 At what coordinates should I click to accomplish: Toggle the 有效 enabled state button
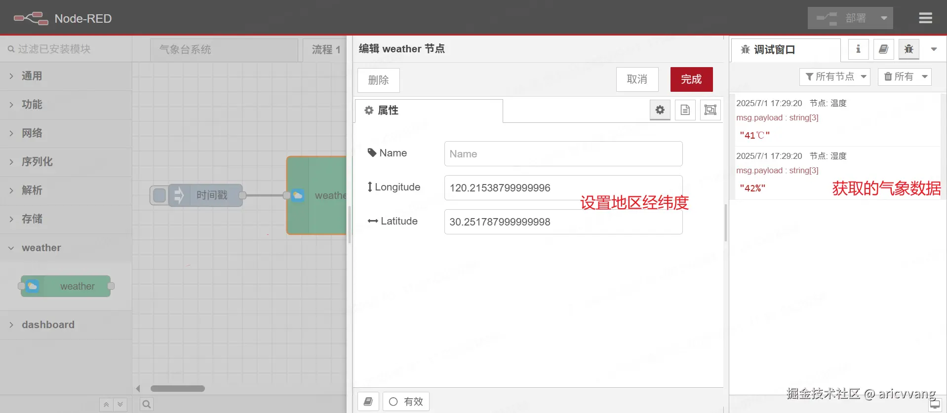pyautogui.click(x=406, y=402)
